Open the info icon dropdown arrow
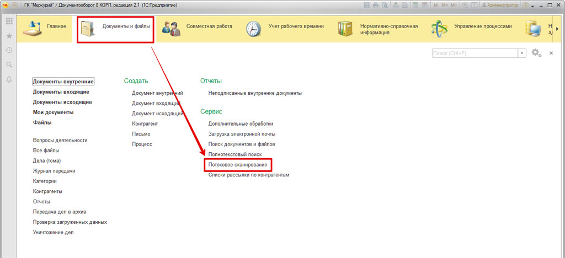Image resolution: width=565 pixels, height=258 pixels. tap(533, 5)
